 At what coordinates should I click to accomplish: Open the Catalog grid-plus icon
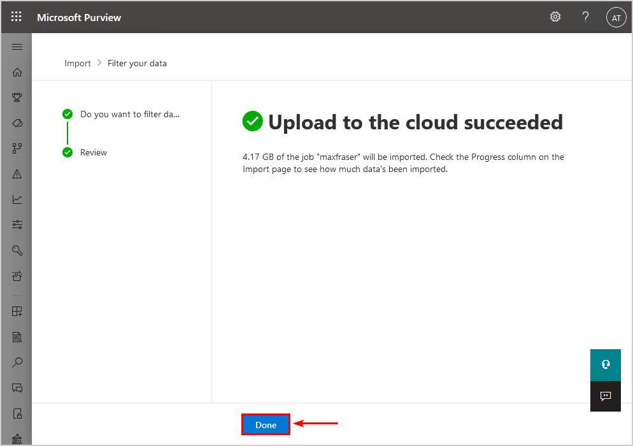(x=17, y=311)
